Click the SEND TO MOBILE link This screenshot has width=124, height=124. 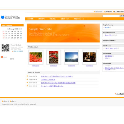point(18,51)
